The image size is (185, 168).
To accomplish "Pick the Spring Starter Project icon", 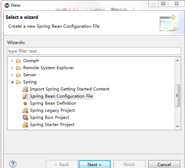I will coord(25,125).
